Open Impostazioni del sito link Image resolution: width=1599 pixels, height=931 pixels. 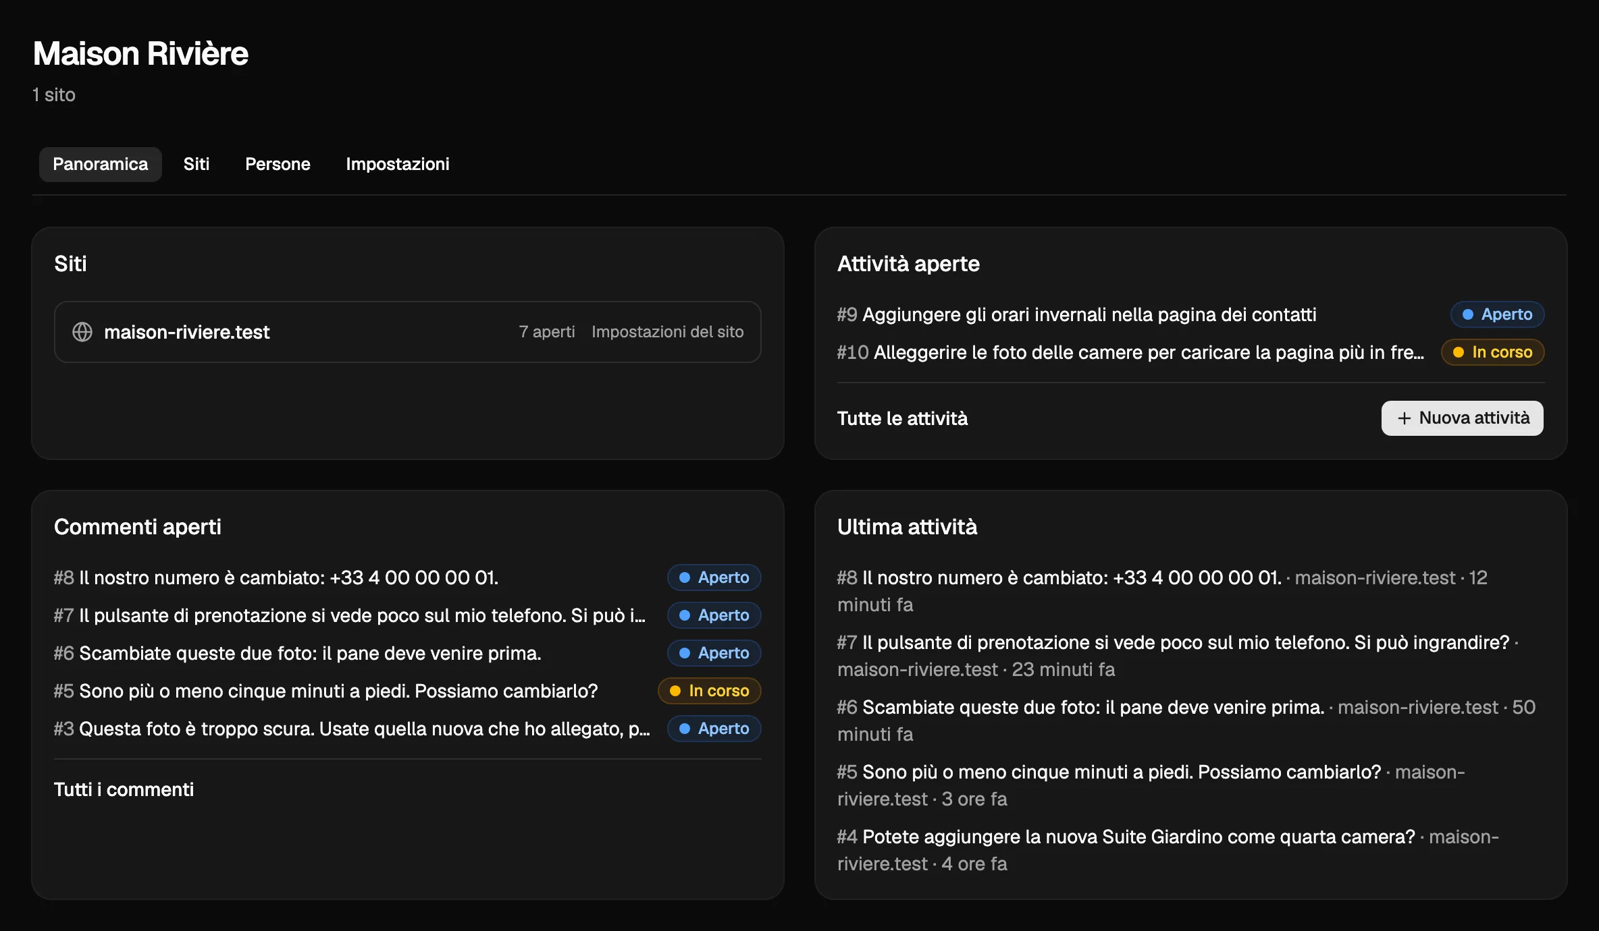pos(667,332)
